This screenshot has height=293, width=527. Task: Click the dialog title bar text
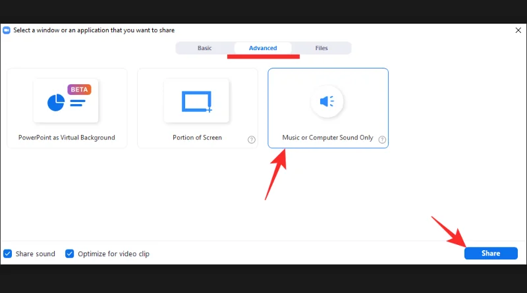[x=94, y=30]
